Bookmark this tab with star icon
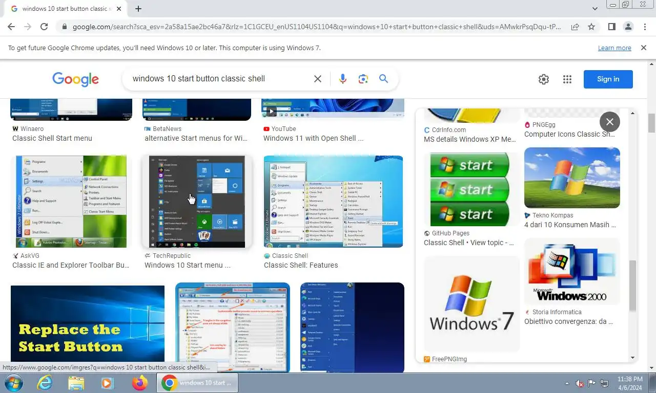Screen dimensions: 656x393 591,27
